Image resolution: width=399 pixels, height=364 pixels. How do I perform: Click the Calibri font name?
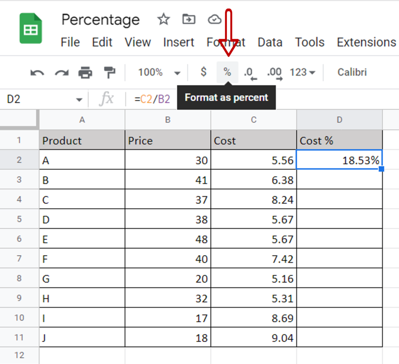pos(351,72)
